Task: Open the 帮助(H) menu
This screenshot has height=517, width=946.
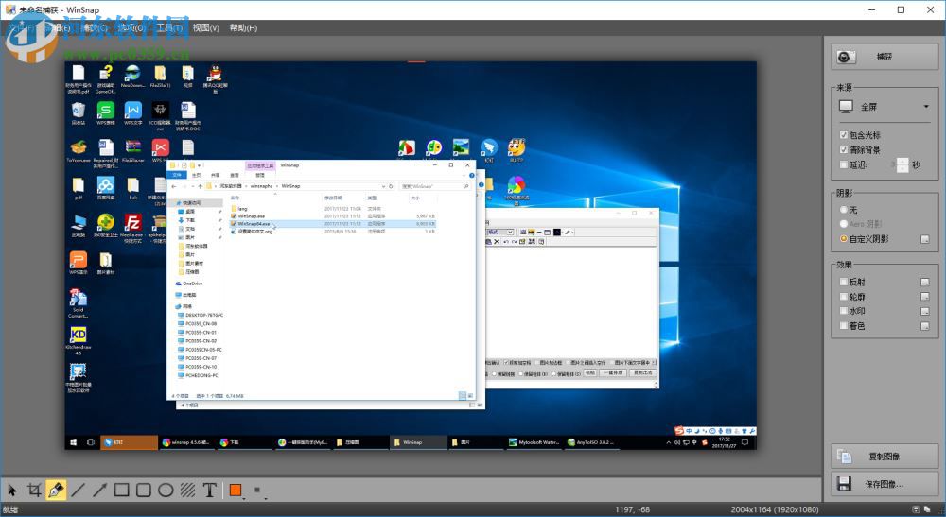Action: coord(243,28)
